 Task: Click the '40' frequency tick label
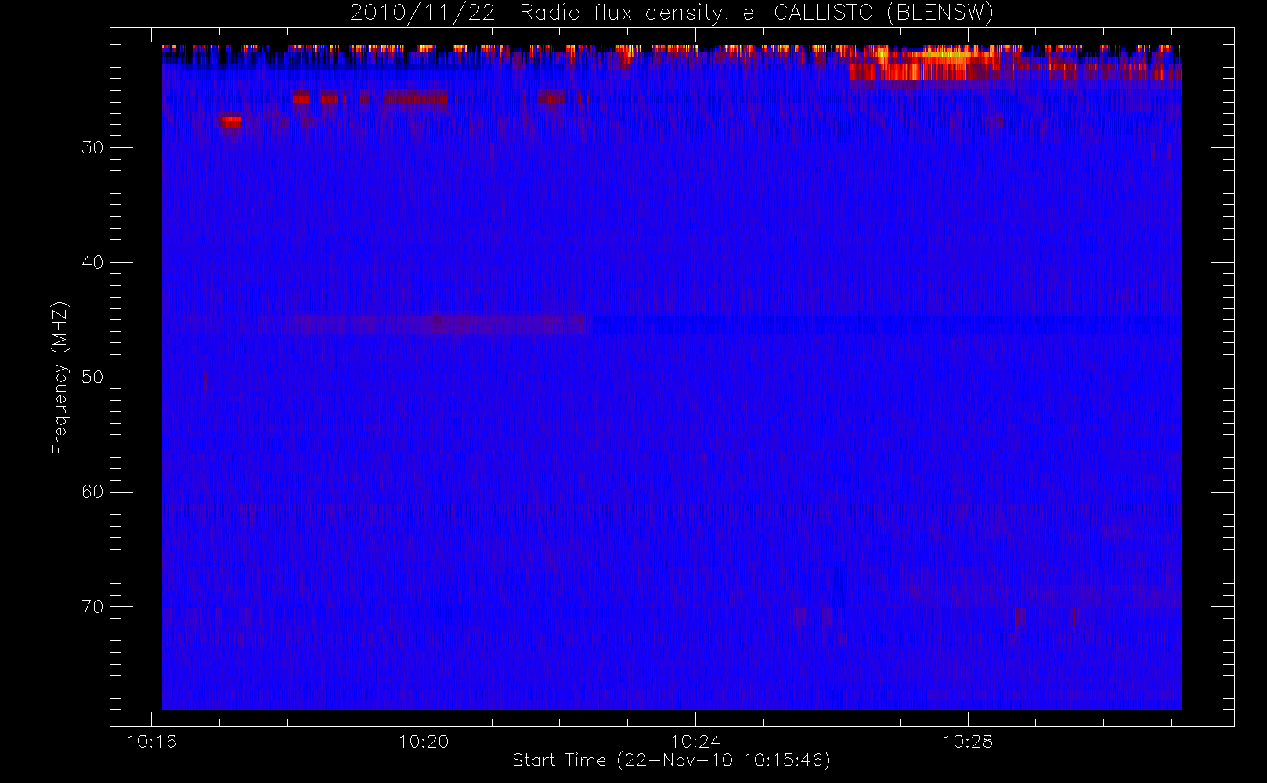click(92, 262)
